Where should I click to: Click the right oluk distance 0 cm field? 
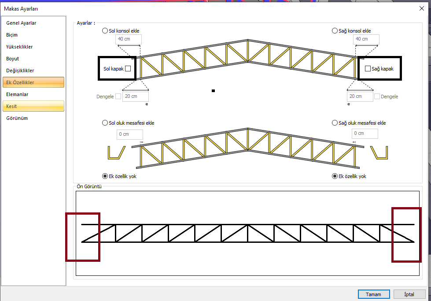point(365,134)
